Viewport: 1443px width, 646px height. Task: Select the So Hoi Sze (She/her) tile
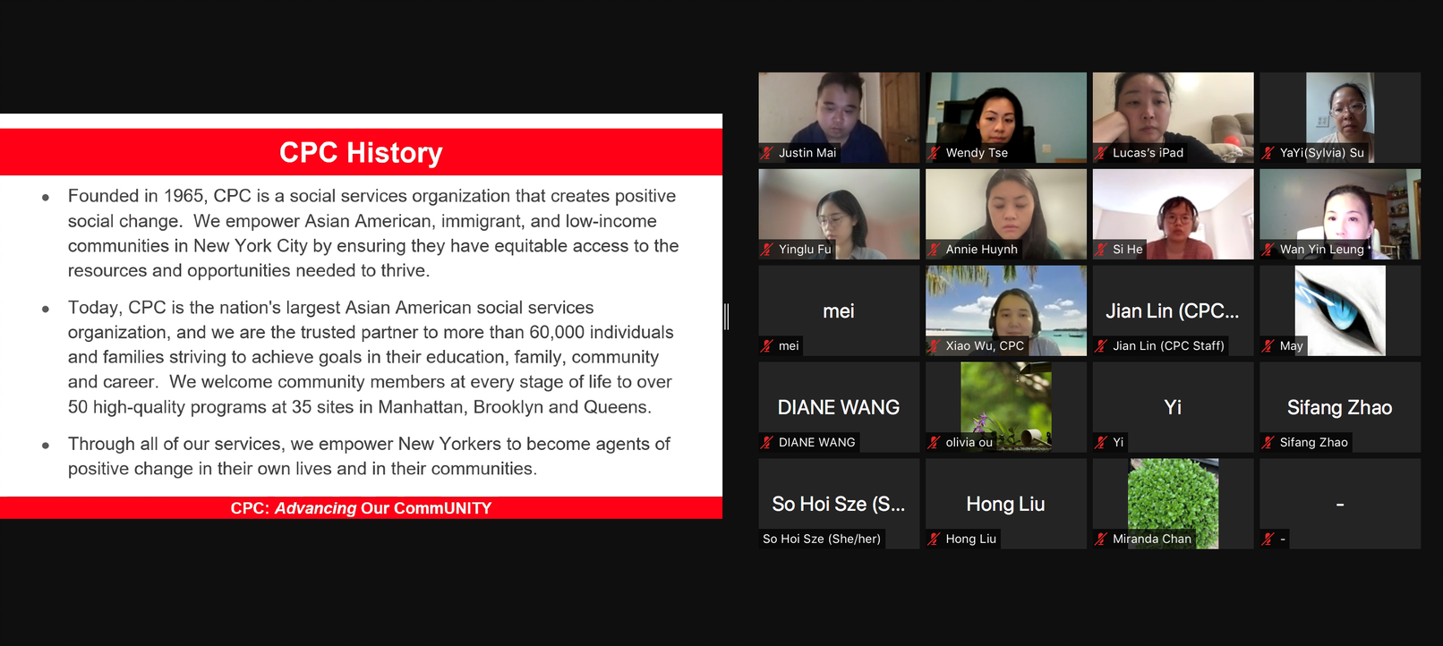[839, 503]
